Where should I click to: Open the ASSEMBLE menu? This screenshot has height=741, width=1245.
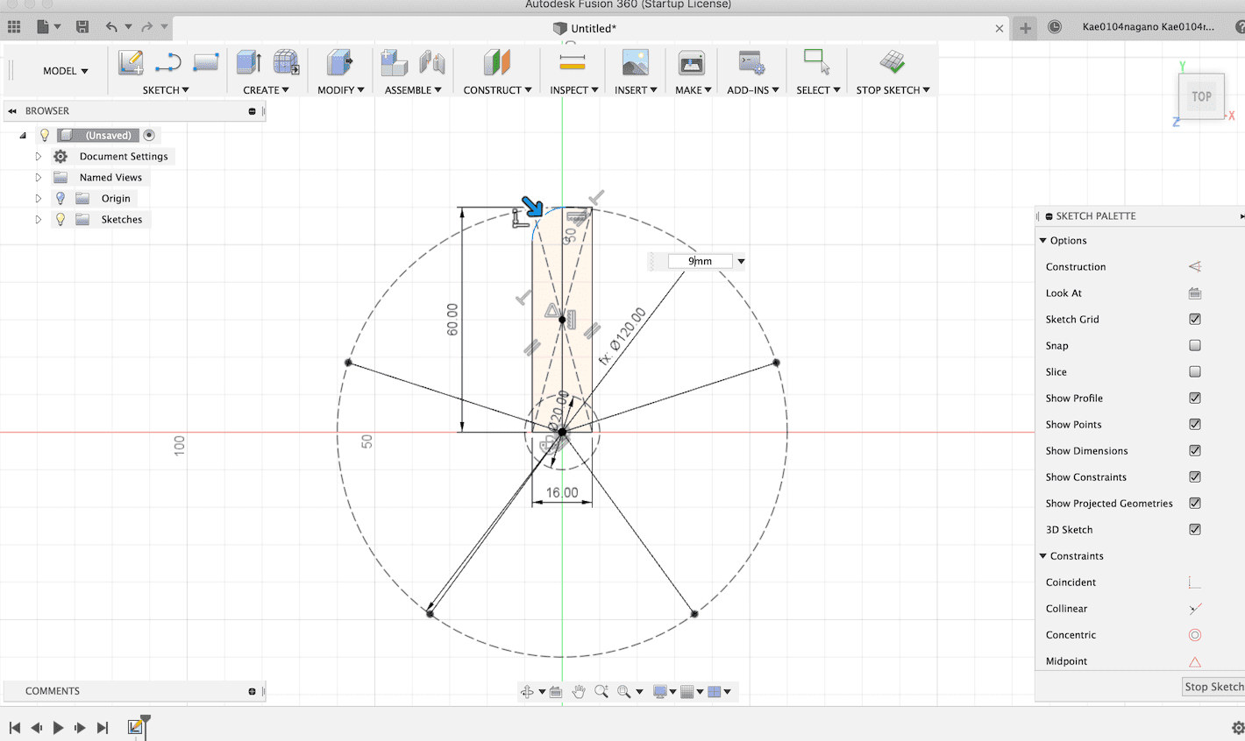tap(412, 90)
